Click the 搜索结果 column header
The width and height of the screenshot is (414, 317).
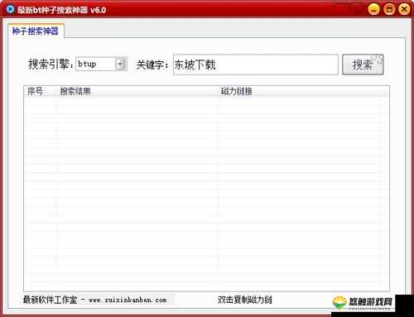pos(75,91)
